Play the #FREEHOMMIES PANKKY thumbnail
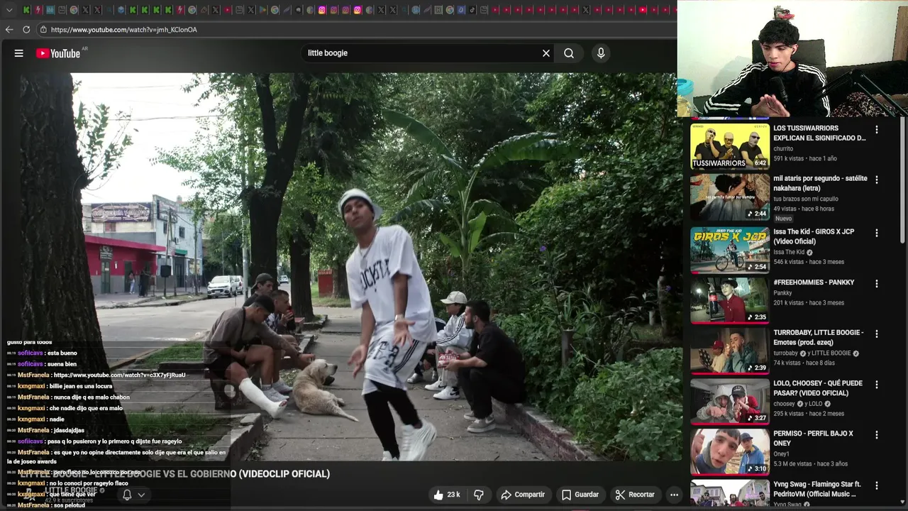908x511 pixels. pyautogui.click(x=730, y=300)
